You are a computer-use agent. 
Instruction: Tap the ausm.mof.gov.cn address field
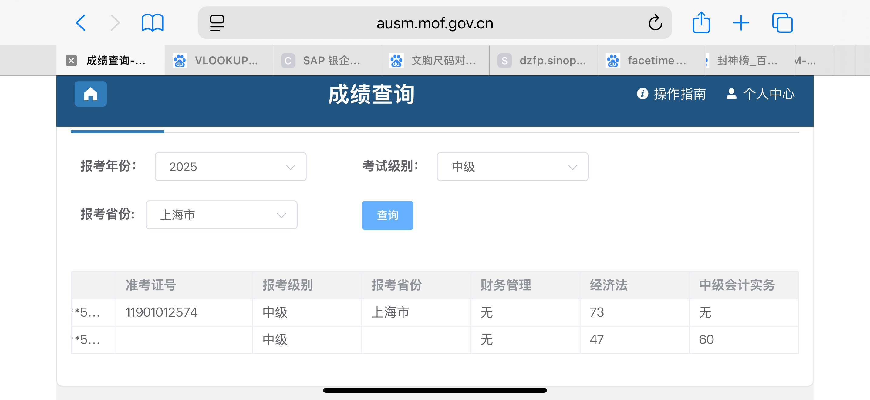pyautogui.click(x=434, y=23)
